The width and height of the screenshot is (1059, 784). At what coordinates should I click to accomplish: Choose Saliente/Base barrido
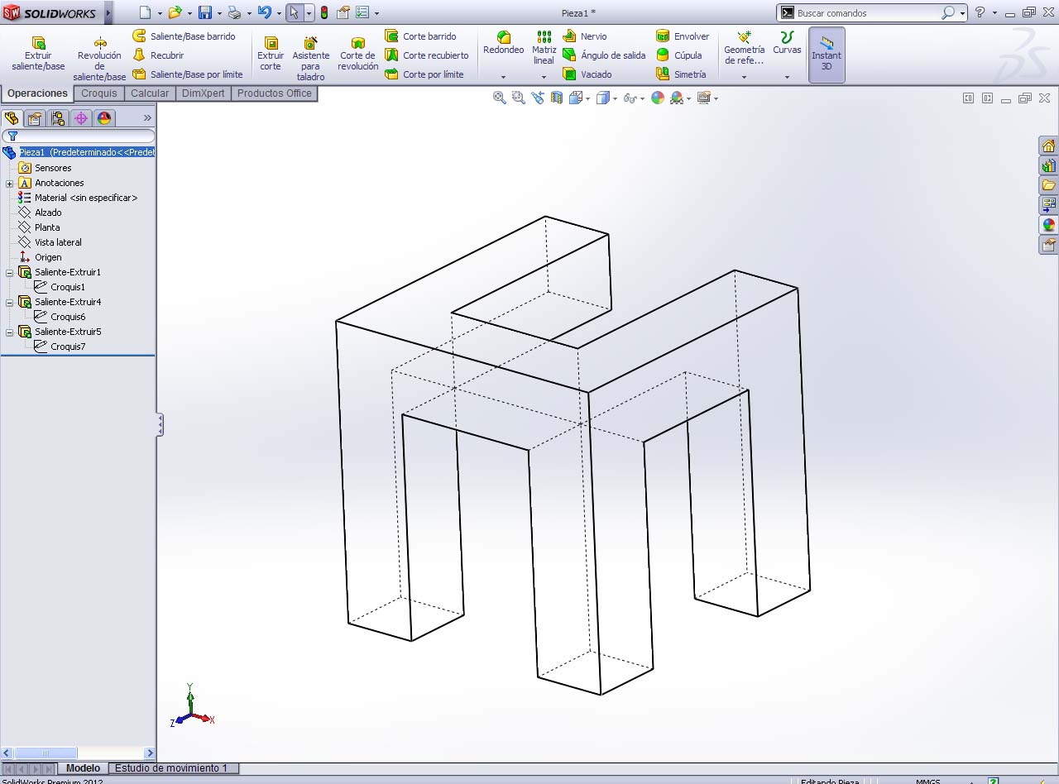click(184, 36)
